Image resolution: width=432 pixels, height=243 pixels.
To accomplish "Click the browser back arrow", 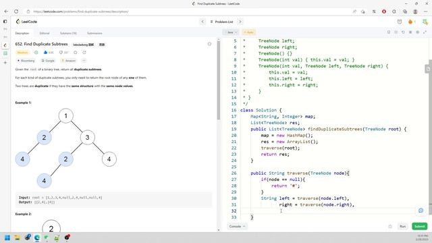I will pos(6,11).
